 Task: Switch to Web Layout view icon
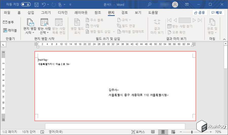point(173,132)
